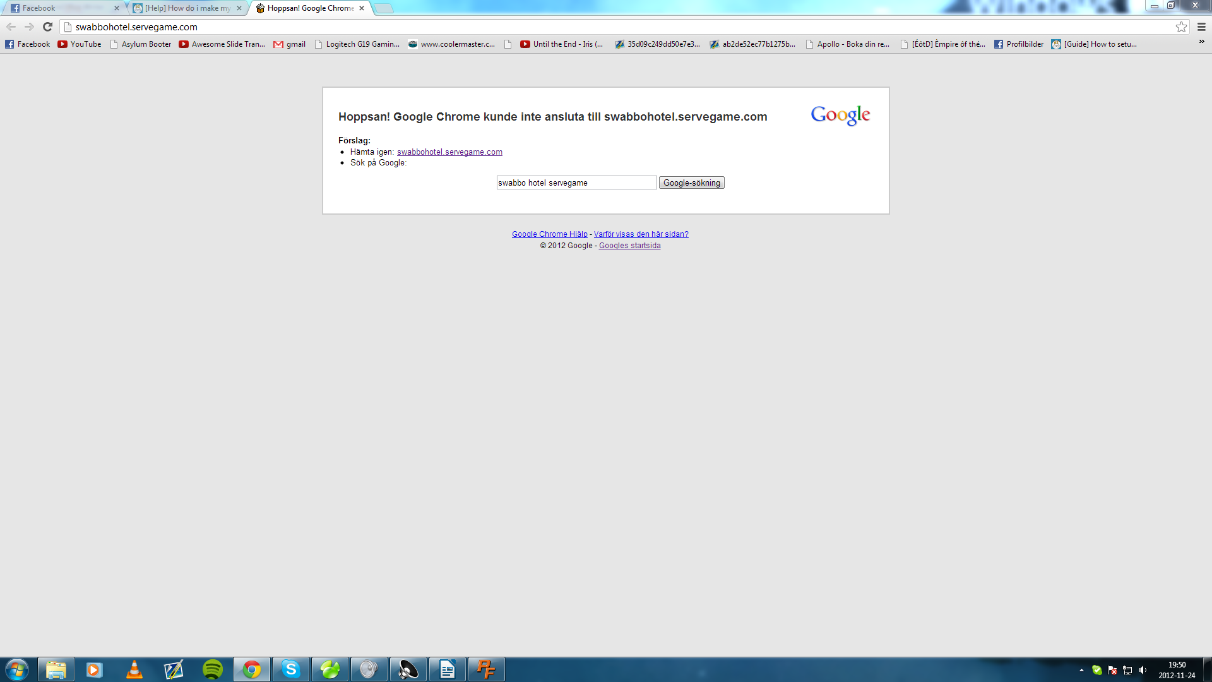Open the new tab button
This screenshot has width=1212, height=682.
coord(383,8)
